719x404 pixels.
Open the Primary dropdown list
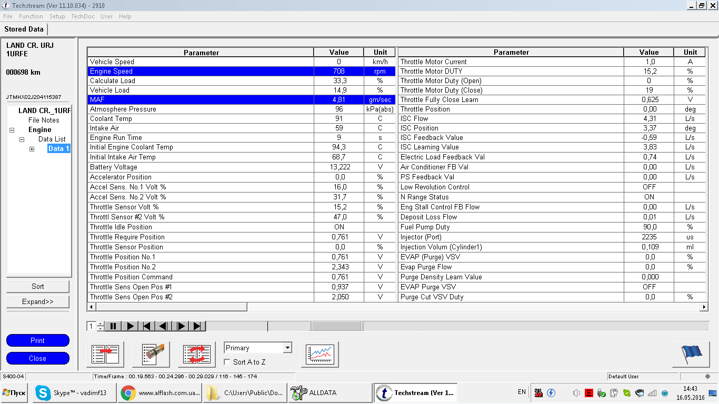287,348
